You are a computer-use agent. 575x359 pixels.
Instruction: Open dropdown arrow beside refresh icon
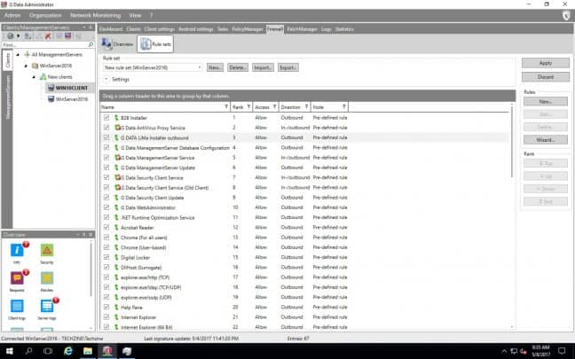point(18,35)
